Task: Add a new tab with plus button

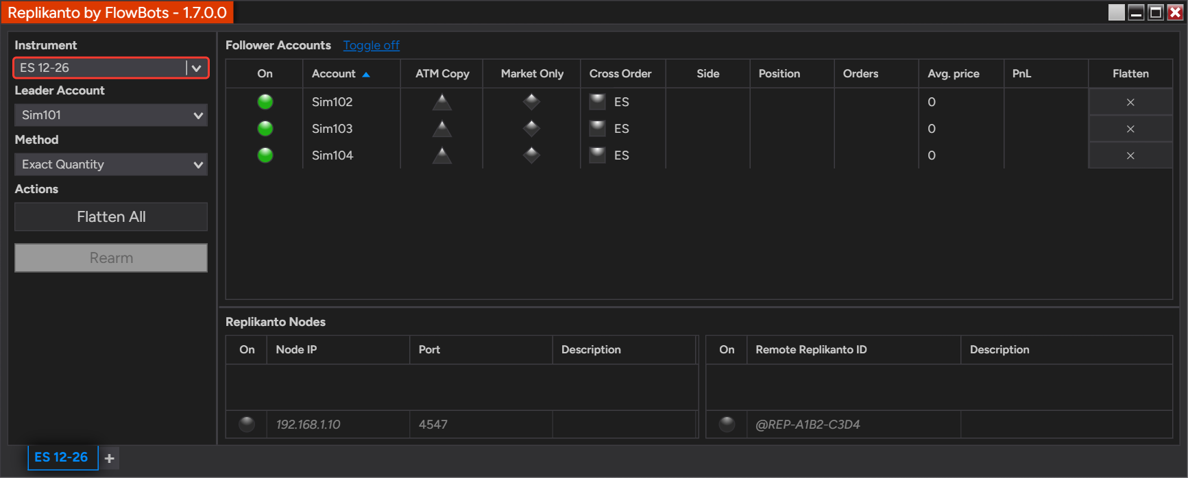Action: [110, 458]
